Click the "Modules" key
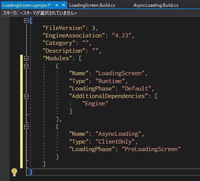This screenshot has width=200, height=181. [x=57, y=58]
